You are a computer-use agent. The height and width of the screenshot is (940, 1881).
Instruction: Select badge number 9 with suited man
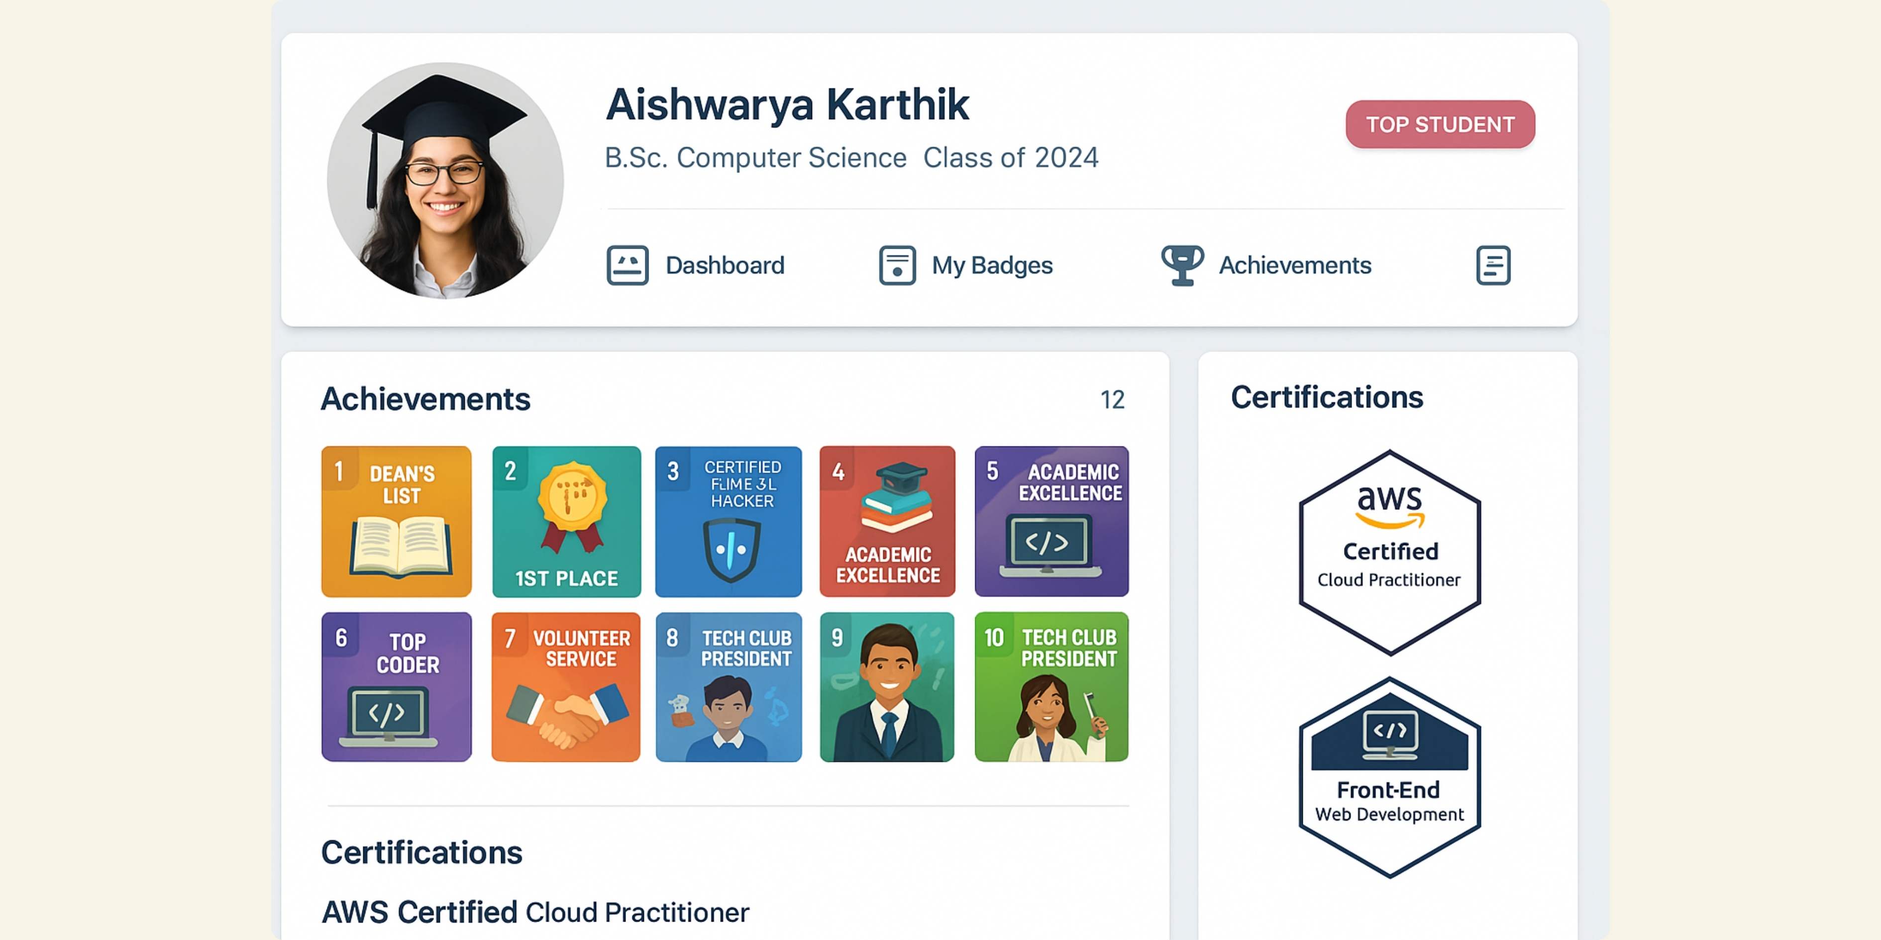click(x=887, y=687)
